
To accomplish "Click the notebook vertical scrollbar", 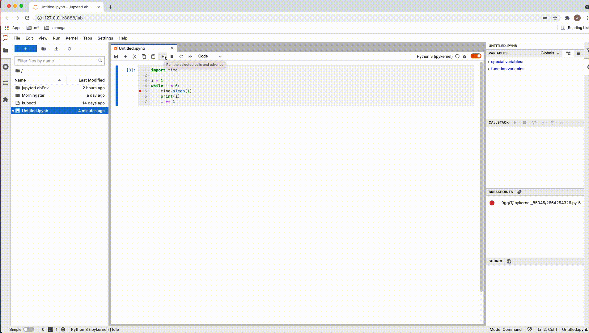I will [481, 177].
